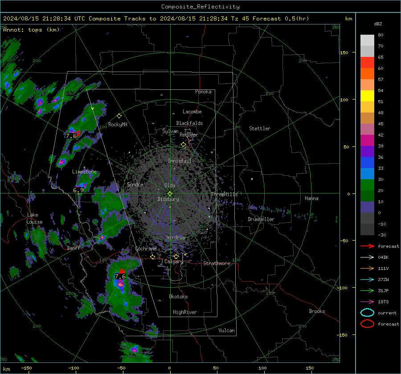Click the yellow radar-site diamond near Didsbury

pos(170,194)
